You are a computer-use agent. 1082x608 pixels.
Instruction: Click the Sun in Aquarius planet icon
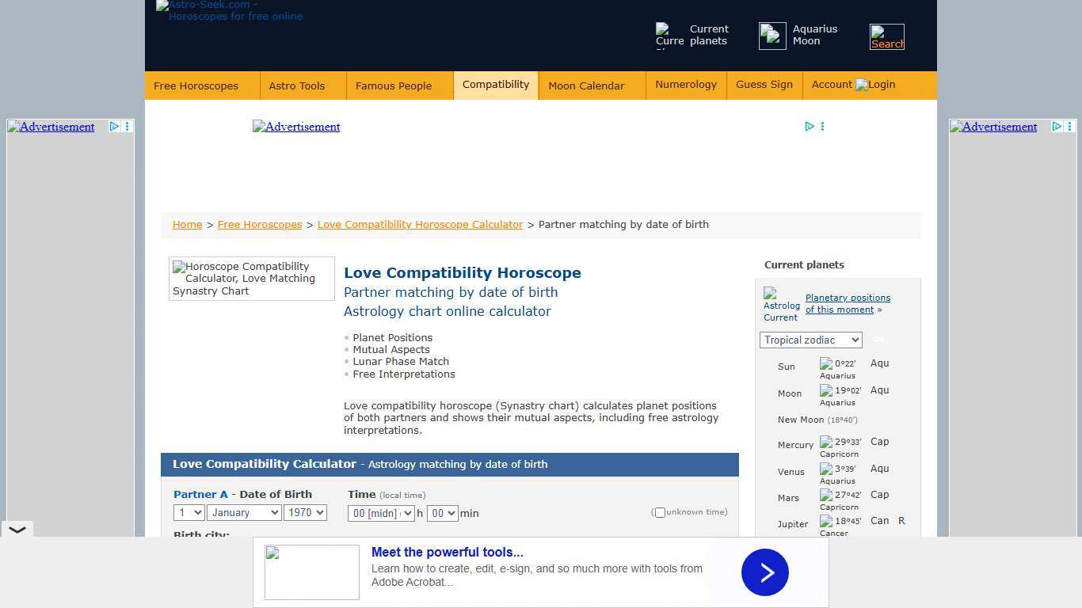coord(825,363)
